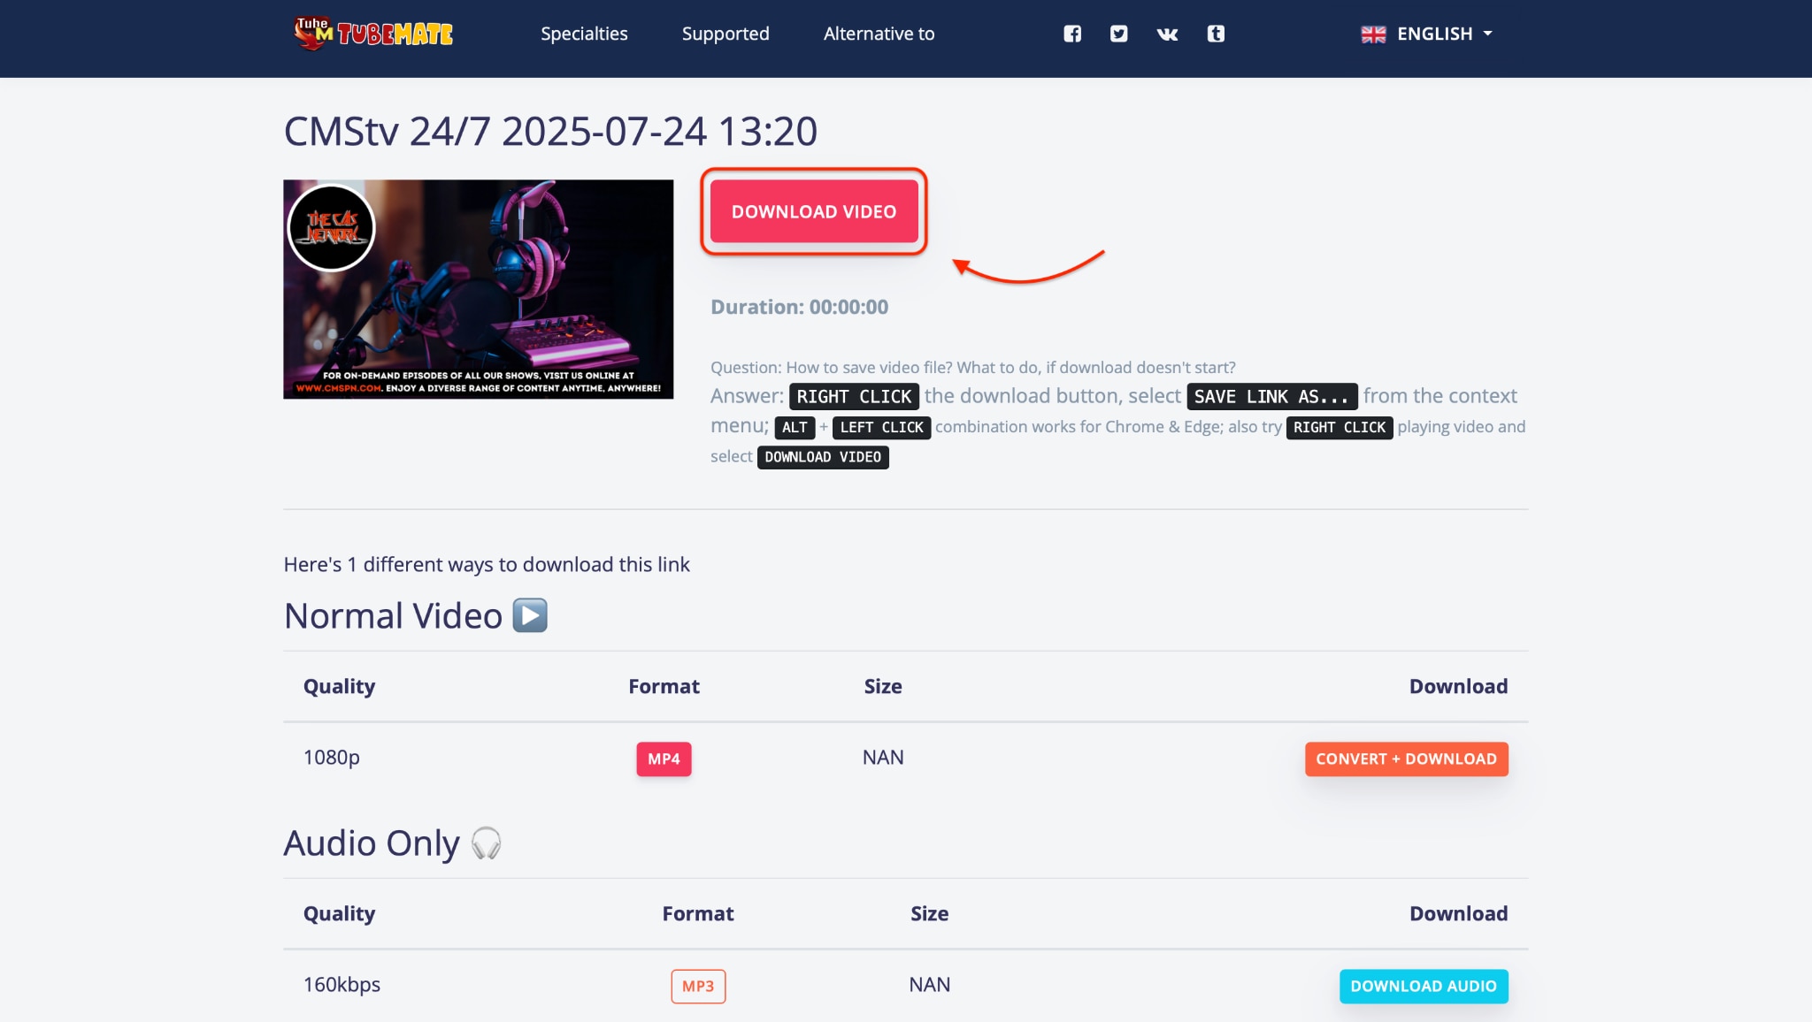Select the Supported menu item

[x=726, y=34]
